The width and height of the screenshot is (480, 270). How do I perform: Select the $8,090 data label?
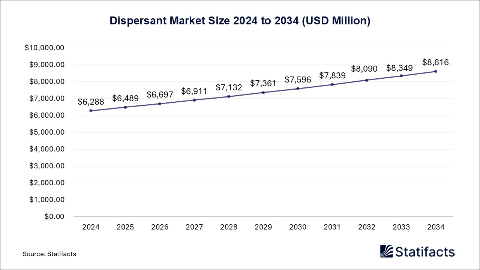coord(364,69)
